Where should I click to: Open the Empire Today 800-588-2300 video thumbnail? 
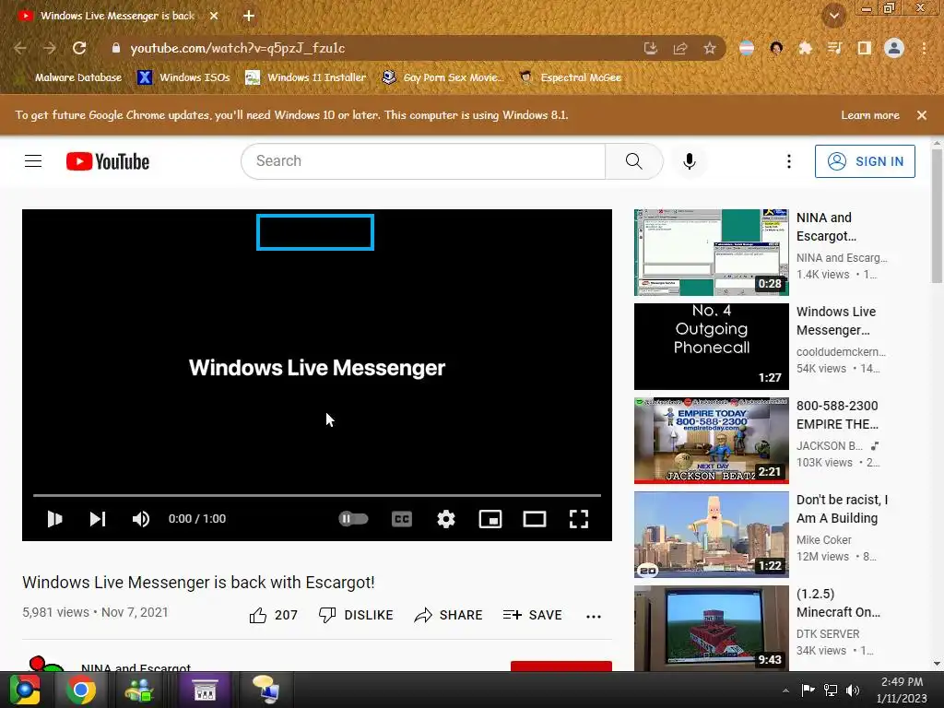711,440
